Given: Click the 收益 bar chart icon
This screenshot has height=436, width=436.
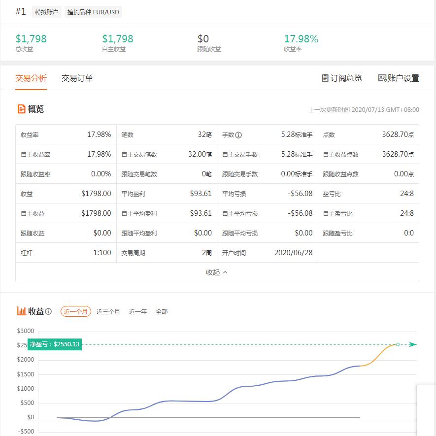Looking at the screenshot, I should coord(21,311).
